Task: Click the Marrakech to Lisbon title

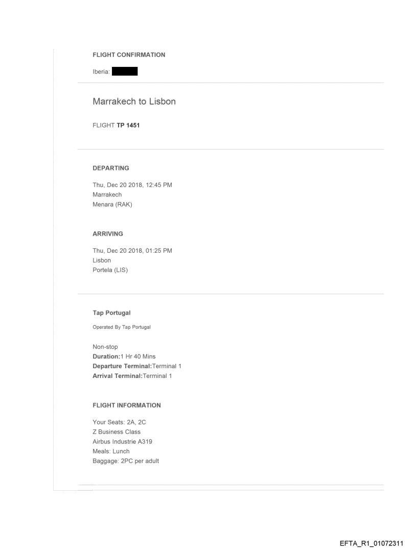Action: click(x=134, y=102)
